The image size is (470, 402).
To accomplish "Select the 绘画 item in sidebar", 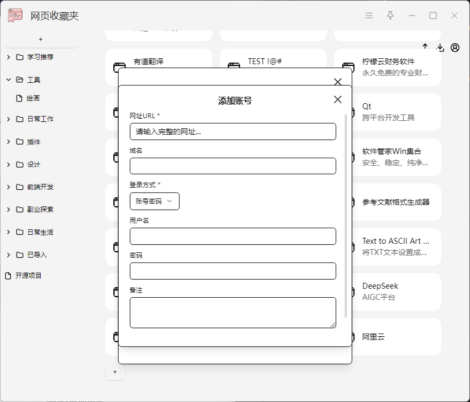I will (x=33, y=98).
